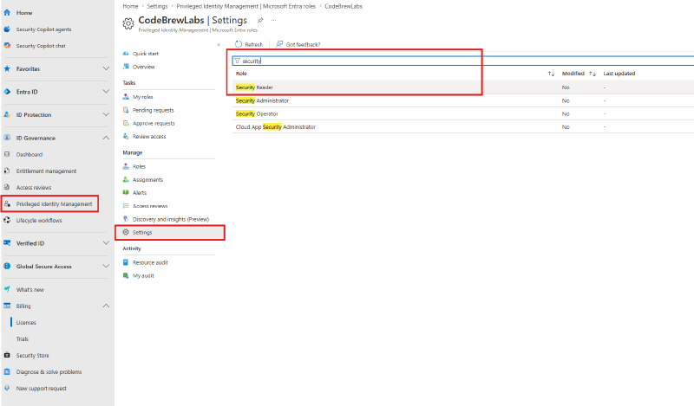Click the Last updated column header
Image resolution: width=694 pixels, height=406 pixels.
(619, 74)
